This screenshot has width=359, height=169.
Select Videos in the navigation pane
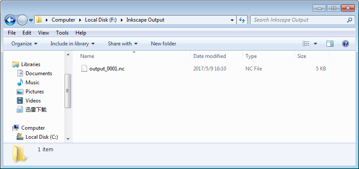tap(33, 101)
